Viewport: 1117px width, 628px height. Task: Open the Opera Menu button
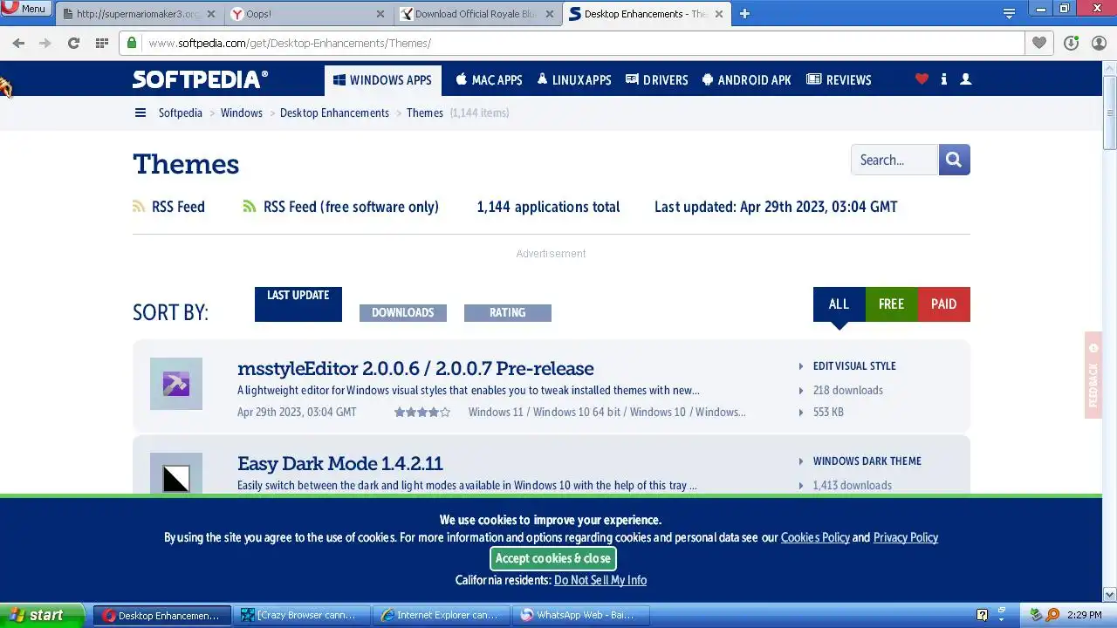(25, 9)
